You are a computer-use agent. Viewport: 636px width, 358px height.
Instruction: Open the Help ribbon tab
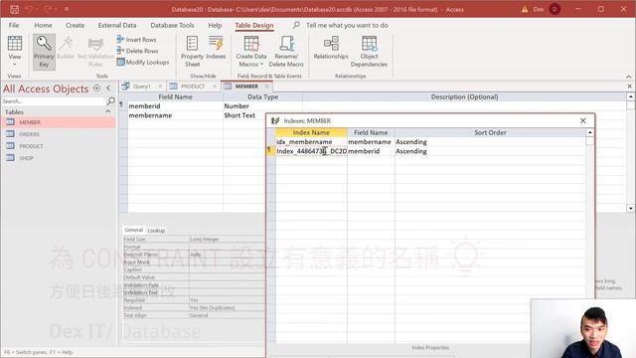click(x=215, y=25)
